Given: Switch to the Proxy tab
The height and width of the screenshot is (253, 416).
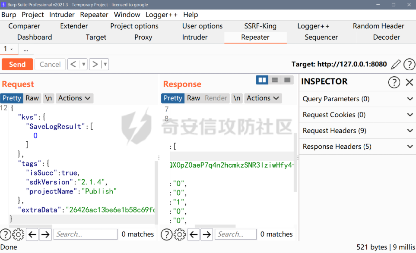Looking at the screenshot, I should click(x=143, y=37).
